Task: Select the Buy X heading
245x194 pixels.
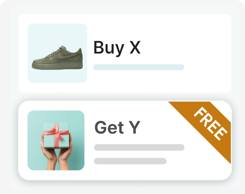Action: click(117, 47)
